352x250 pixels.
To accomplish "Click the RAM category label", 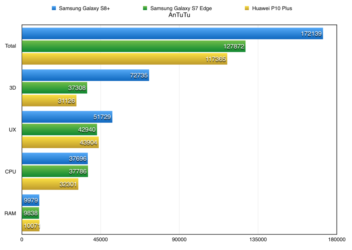I will click(x=10, y=214).
